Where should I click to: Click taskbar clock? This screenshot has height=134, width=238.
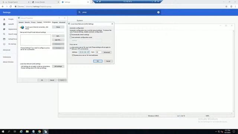coord(227,131)
